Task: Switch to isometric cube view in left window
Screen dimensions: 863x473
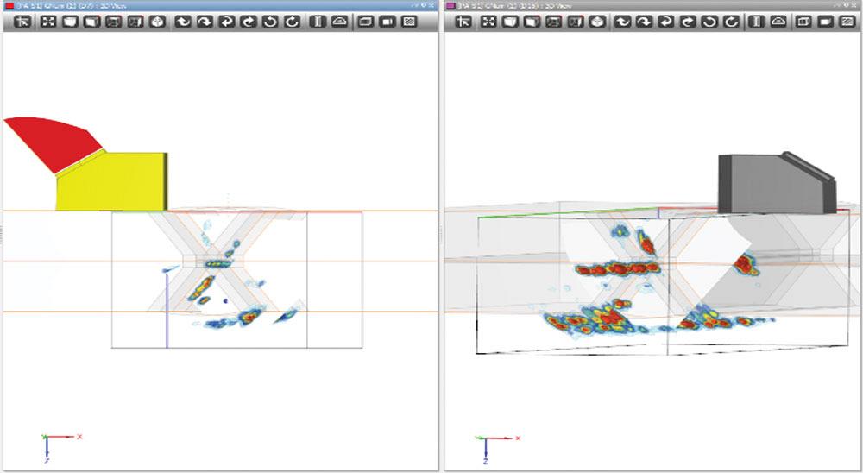Action: [x=157, y=22]
